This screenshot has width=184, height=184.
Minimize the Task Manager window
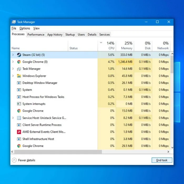pos(146,22)
